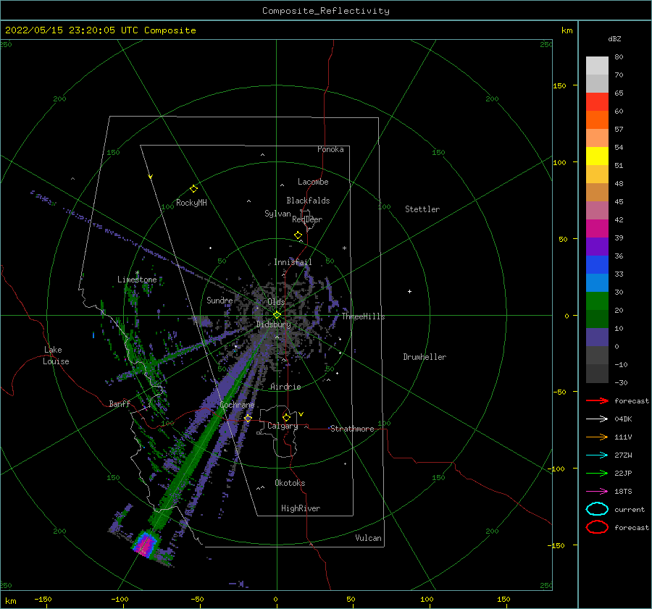
Task: Select the Olds label
Action: (x=276, y=302)
